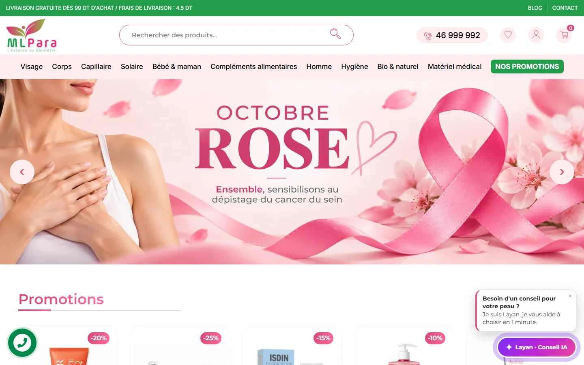
Task: Open the wishlist heart icon
Action: coord(508,35)
